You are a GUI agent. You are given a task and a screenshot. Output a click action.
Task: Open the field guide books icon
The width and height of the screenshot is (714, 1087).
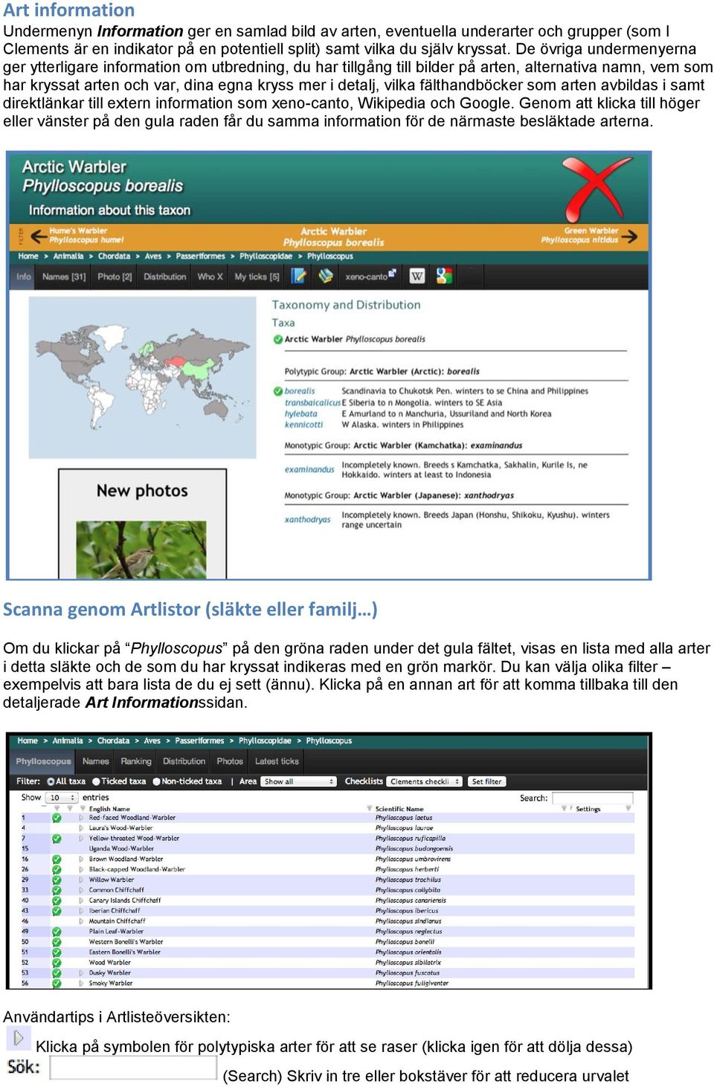(x=326, y=276)
